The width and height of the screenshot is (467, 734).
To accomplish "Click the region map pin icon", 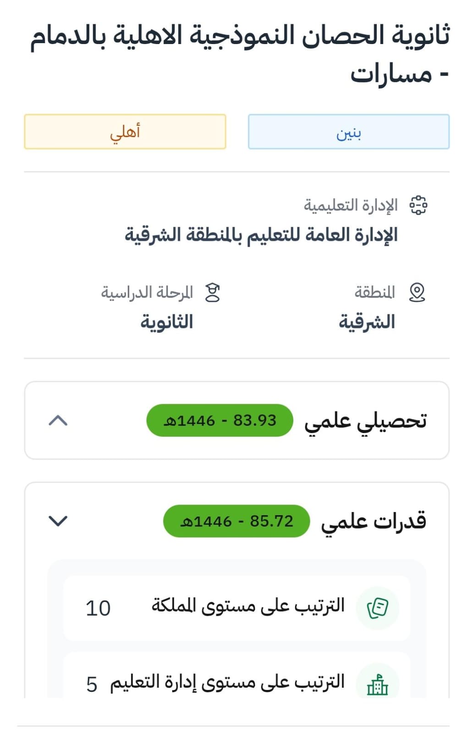I will tap(417, 292).
